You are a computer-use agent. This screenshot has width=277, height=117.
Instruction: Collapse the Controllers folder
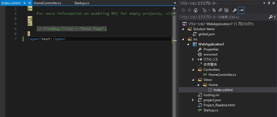tap(193, 70)
